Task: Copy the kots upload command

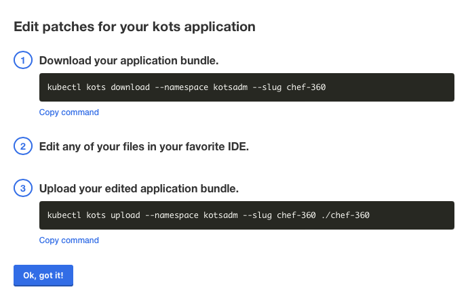Action: pyautogui.click(x=69, y=240)
